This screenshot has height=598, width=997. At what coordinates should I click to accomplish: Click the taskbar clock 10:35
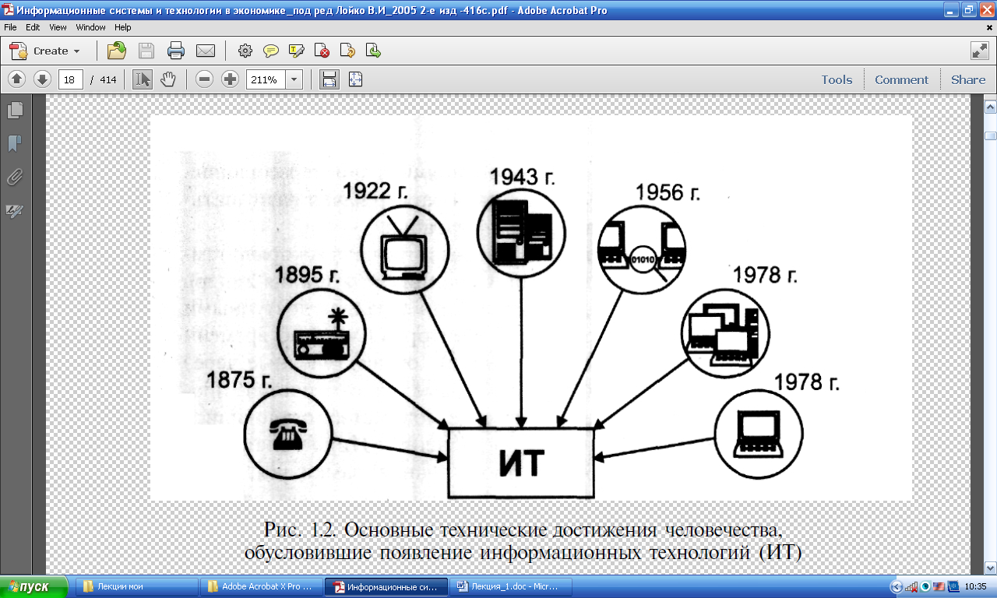pyautogui.click(x=976, y=586)
